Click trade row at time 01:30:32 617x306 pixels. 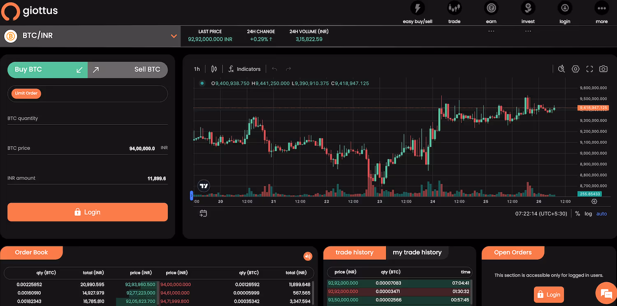tap(399, 292)
